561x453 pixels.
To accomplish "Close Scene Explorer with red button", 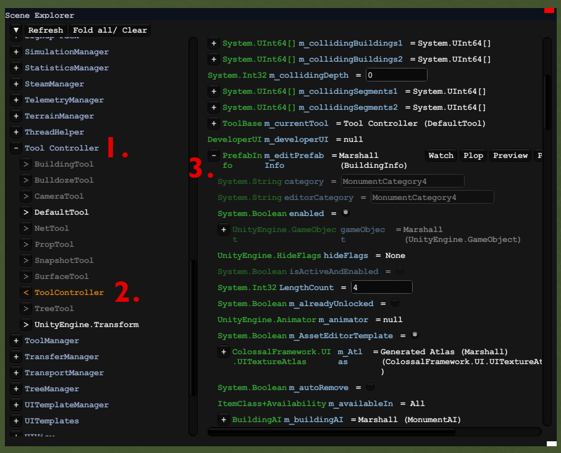I will click(549, 10).
